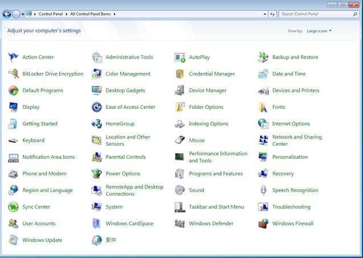Open the Personalization link

click(x=290, y=157)
